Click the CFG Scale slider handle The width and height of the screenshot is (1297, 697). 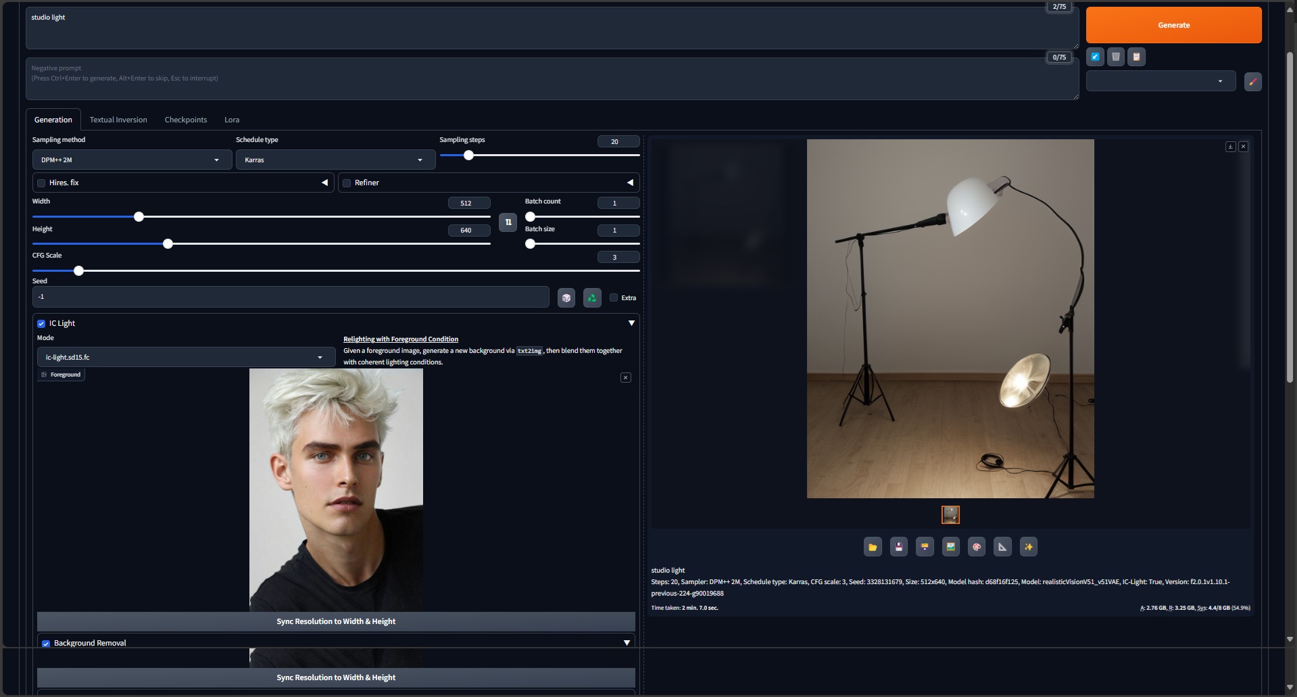click(79, 271)
